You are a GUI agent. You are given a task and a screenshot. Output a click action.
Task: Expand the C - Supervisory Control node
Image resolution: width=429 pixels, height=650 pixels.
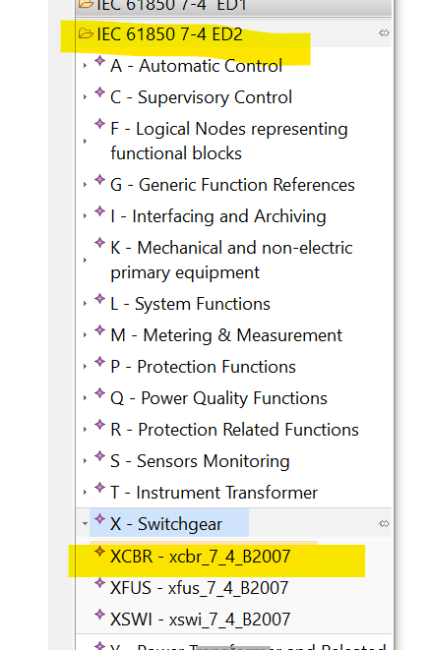pos(85,97)
